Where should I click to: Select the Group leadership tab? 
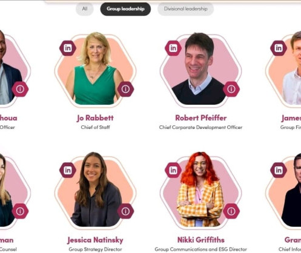(x=125, y=9)
